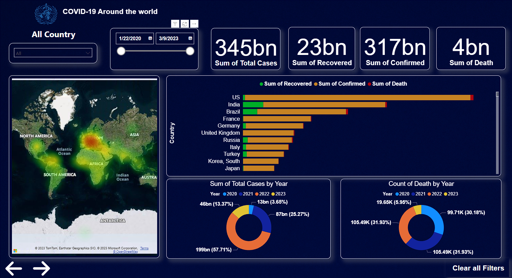Open the Terms link on the map
This screenshot has width=512, height=278.
point(144,248)
